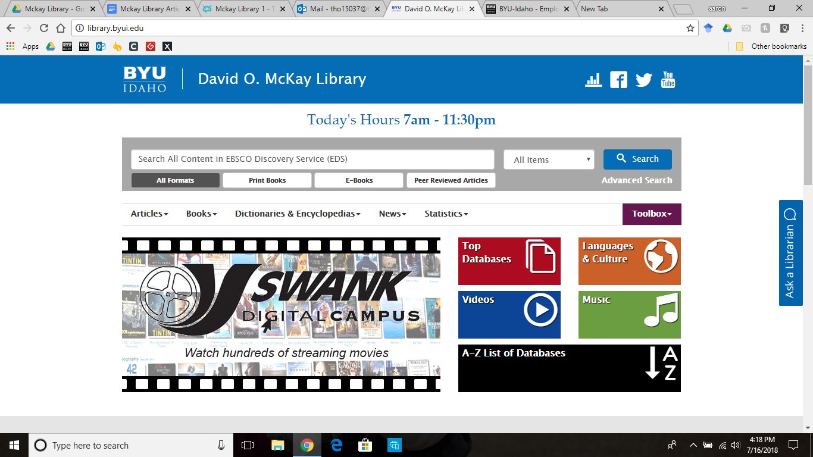This screenshot has height=457, width=813.
Task: Switch to the New Tab tab
Action: pos(624,9)
